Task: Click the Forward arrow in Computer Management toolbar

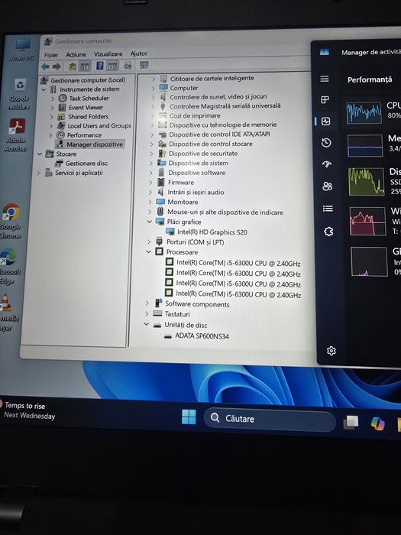Action: pyautogui.click(x=57, y=66)
